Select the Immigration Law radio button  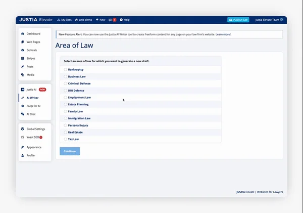(x=65, y=118)
